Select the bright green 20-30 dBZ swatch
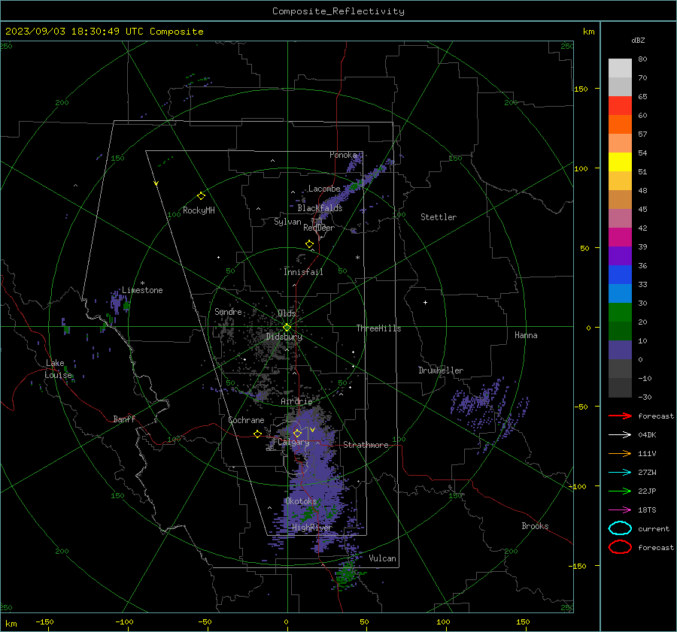677x632 pixels. pos(620,313)
